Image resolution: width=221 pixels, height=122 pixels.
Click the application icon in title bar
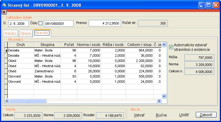(4, 5)
